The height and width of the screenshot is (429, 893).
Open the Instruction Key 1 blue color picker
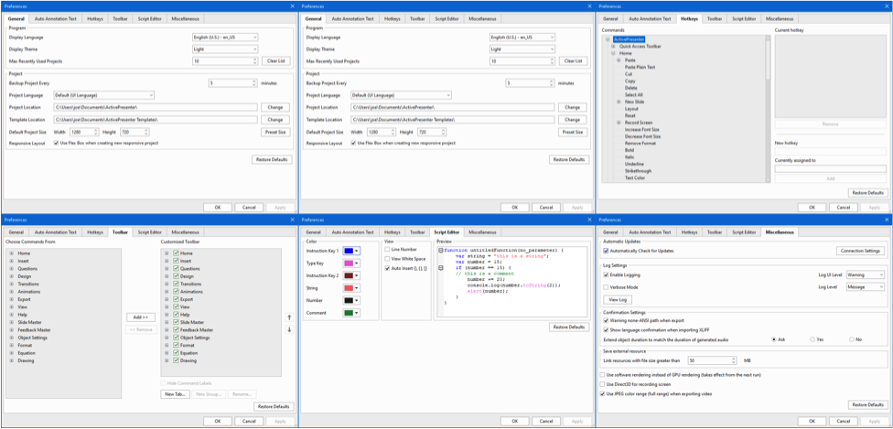click(x=351, y=251)
